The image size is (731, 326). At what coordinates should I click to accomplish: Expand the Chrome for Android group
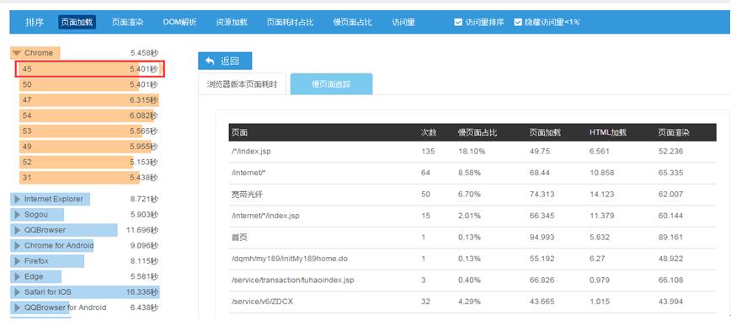[17, 245]
